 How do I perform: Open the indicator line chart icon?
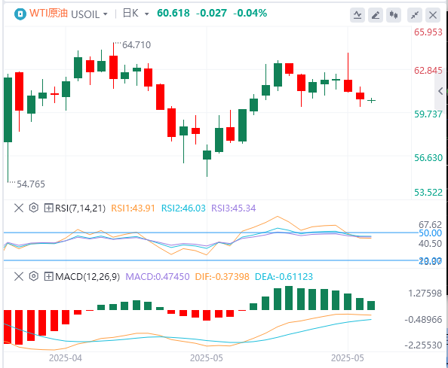(357, 15)
